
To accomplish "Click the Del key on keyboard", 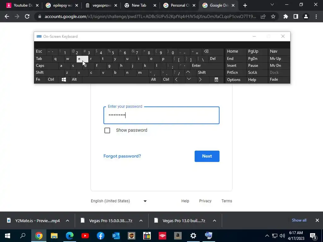I will click(216, 59).
